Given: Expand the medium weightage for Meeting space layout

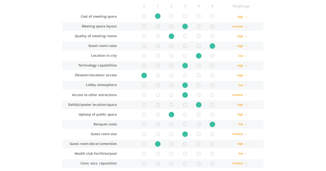Looking at the screenshot, I should coord(239,26).
